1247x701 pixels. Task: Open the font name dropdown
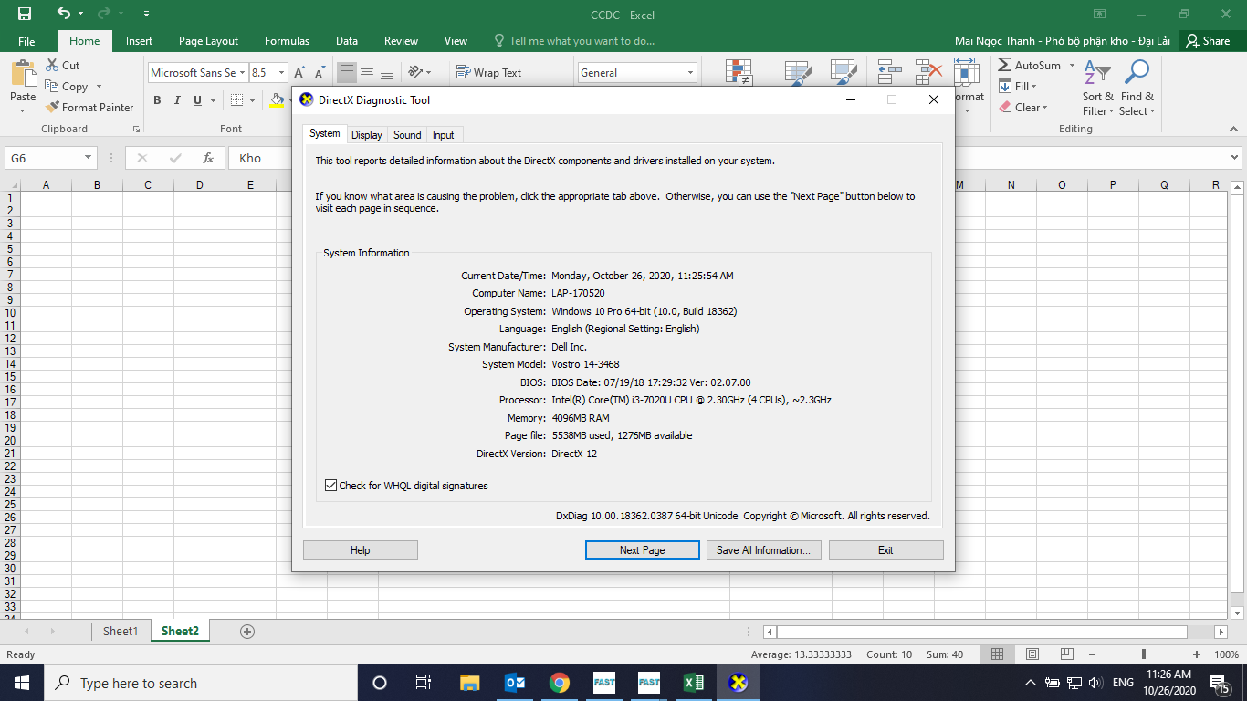point(242,73)
